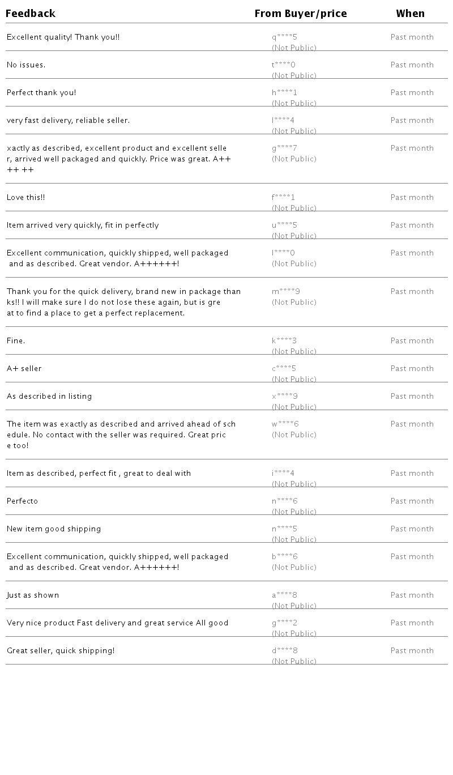The height and width of the screenshot is (775, 453).
Task: Click the "Perfecto" feedback comment
Action: 23,501
